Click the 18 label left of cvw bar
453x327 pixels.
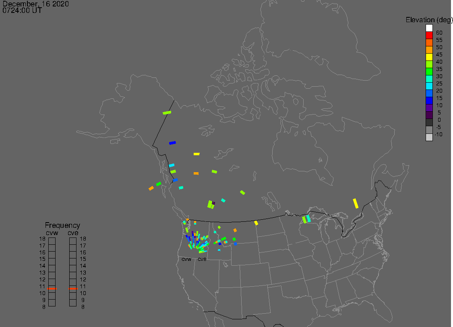click(x=42, y=239)
